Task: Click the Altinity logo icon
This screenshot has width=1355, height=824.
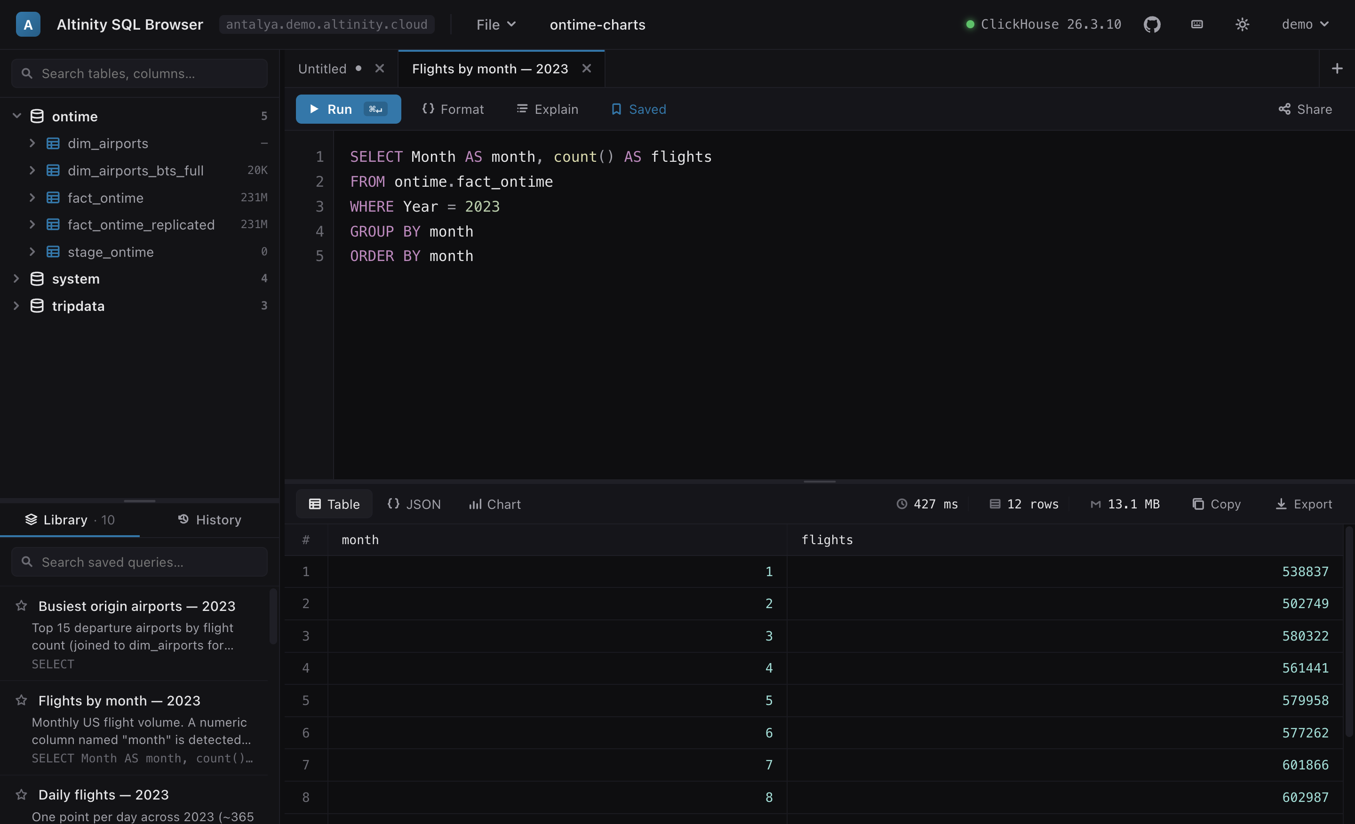Action: tap(28, 24)
